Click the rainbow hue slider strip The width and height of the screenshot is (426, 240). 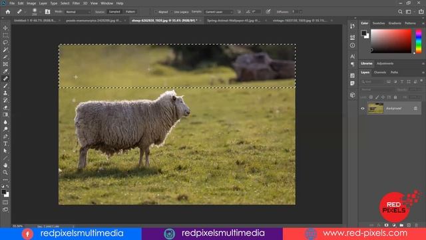click(x=419, y=41)
